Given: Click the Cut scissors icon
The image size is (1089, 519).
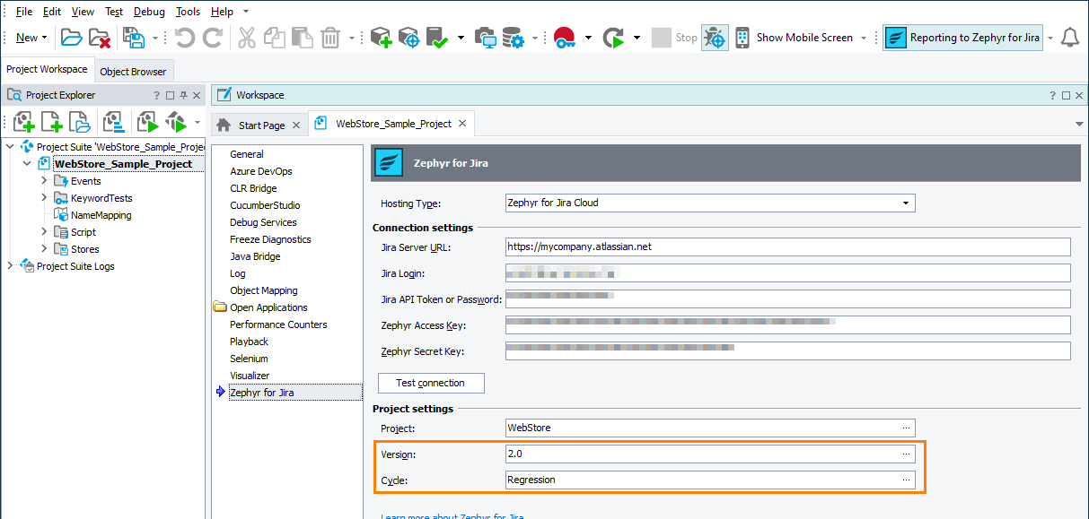Looking at the screenshot, I should tap(247, 38).
